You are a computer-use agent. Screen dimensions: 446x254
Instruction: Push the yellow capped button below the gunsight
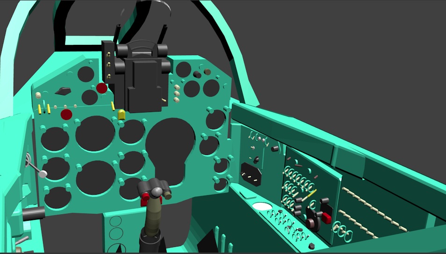(x=122, y=114)
